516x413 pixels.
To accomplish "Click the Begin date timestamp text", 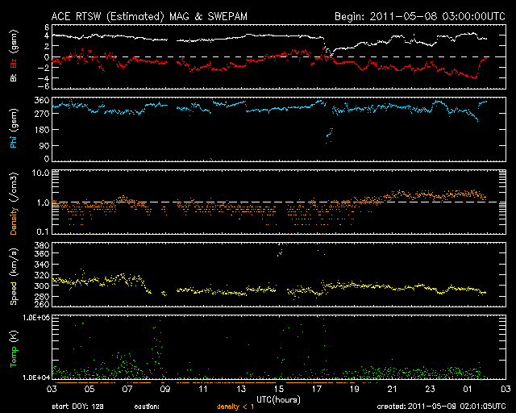I will pos(411,16).
